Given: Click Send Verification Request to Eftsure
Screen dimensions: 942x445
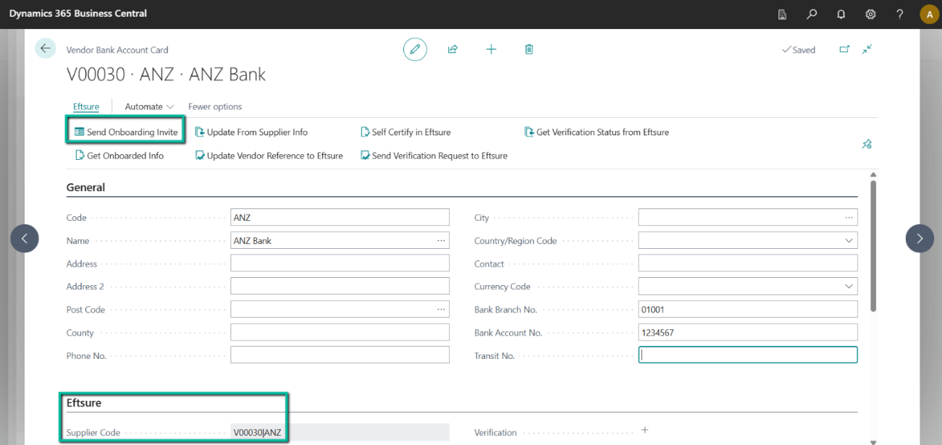Looking at the screenshot, I should [x=434, y=155].
